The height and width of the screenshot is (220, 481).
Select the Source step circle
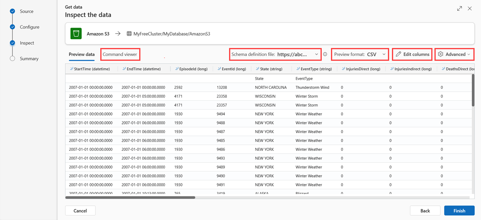point(12,12)
